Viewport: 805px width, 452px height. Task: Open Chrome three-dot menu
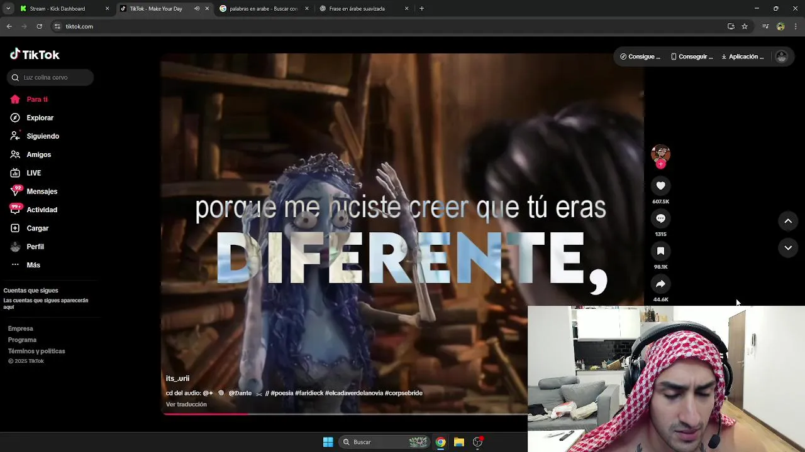tap(796, 26)
